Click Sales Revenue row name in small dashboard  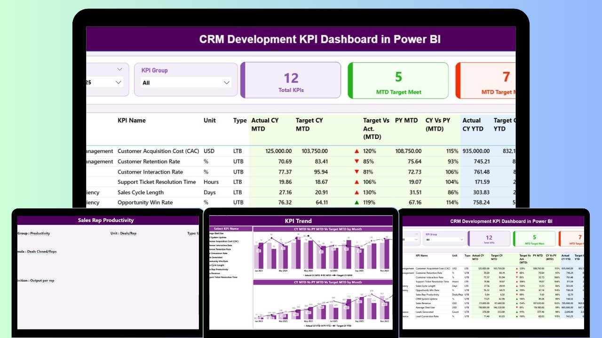423,303
